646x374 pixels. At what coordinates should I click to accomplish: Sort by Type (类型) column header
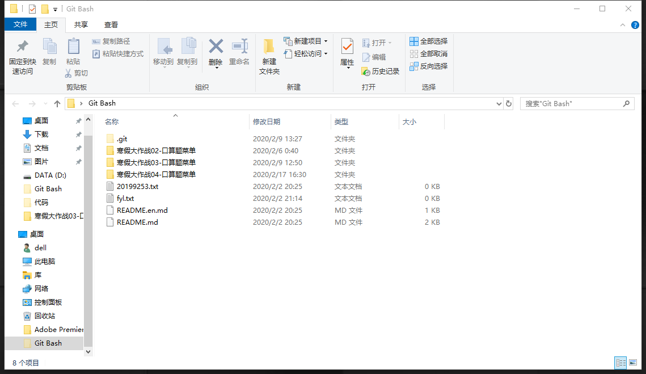(341, 121)
